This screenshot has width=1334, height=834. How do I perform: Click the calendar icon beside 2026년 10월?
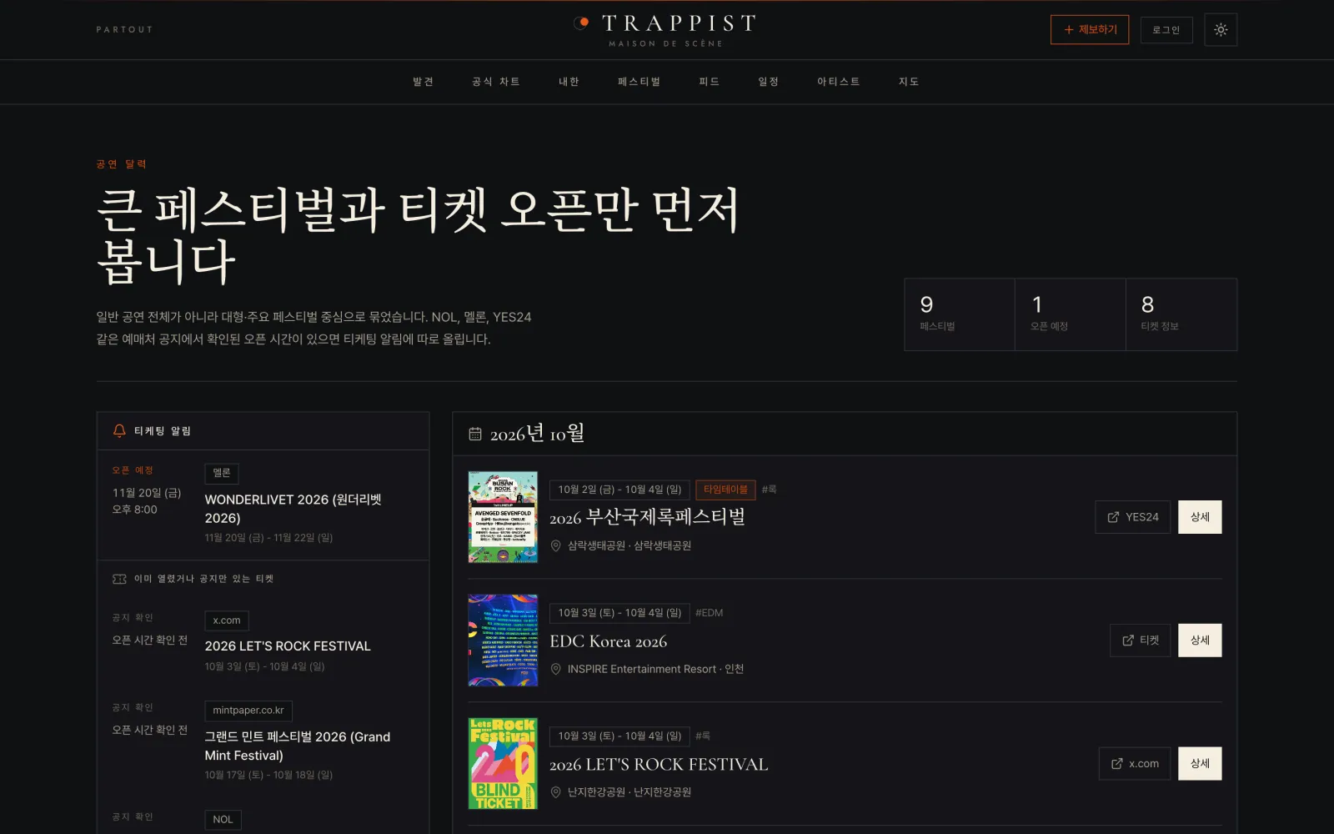[475, 434]
